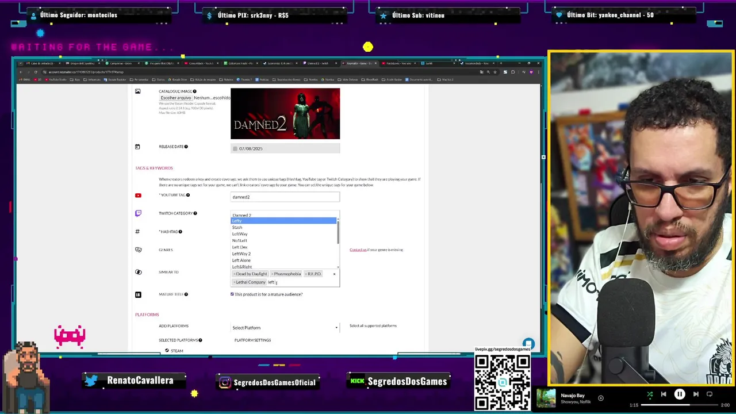Toggle repeat in the music player
The width and height of the screenshot is (736, 414).
[710, 394]
